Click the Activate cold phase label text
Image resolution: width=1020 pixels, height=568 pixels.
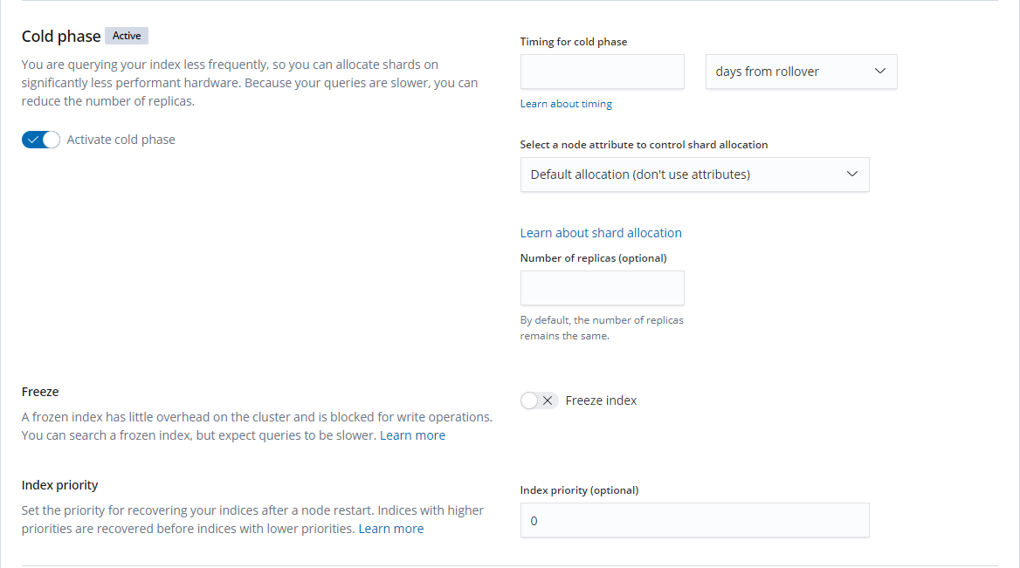tap(121, 140)
